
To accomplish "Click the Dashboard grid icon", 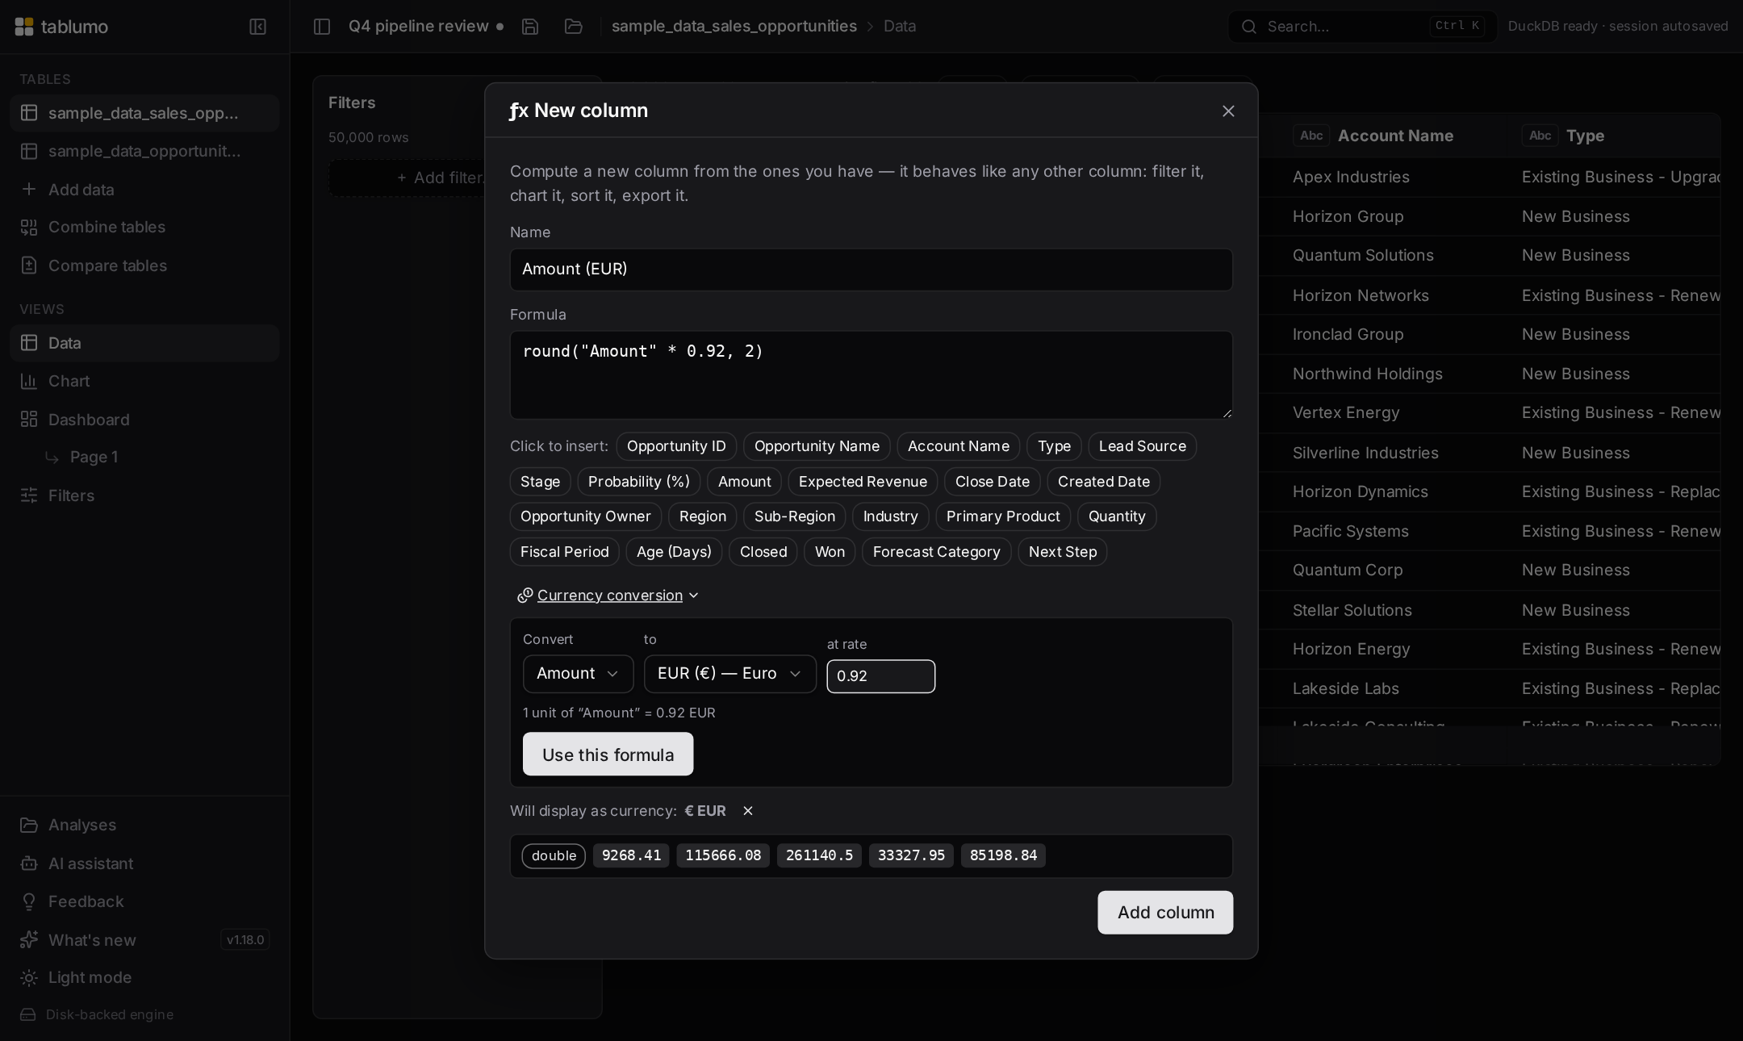I will (x=29, y=419).
